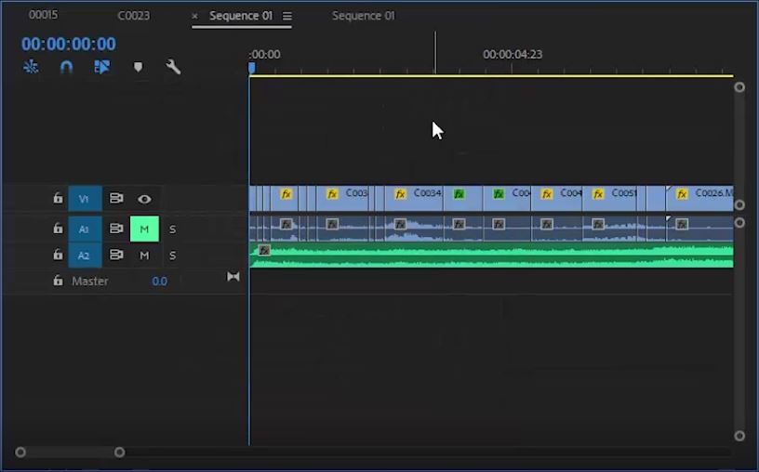This screenshot has height=472, width=759.
Task: Click the playhead timecode 00:00:00:00
Action: 68,44
